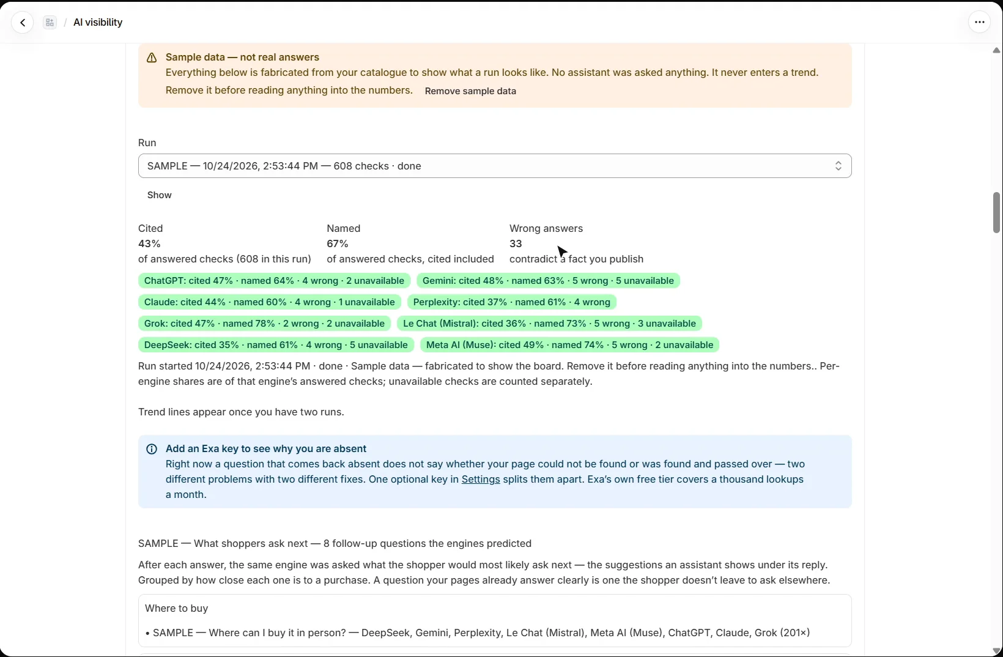Select the DeepSeek cited 35% badge
This screenshot has height=657, width=1003.
[276, 345]
